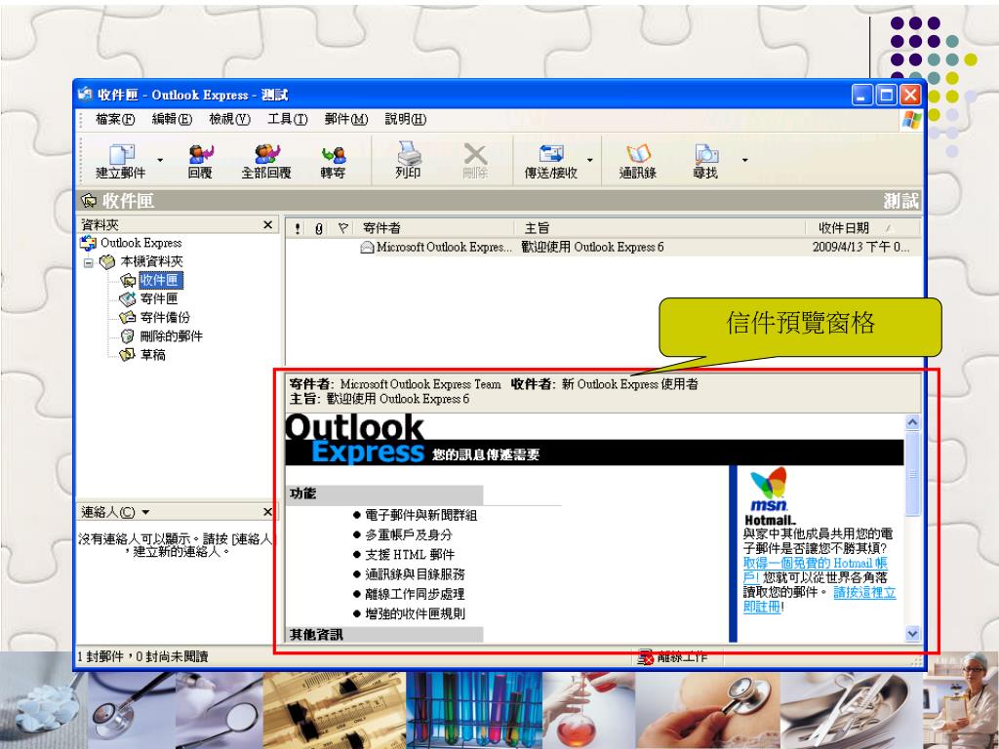
Task: Click the preview pane scroll down arrow
Action: coord(912,634)
